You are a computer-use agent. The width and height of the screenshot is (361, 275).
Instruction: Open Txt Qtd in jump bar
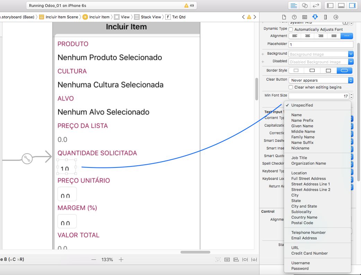[x=175, y=17]
